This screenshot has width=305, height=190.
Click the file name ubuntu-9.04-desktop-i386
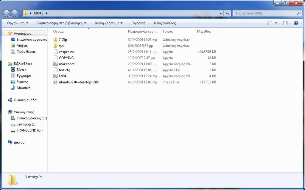point(79,82)
